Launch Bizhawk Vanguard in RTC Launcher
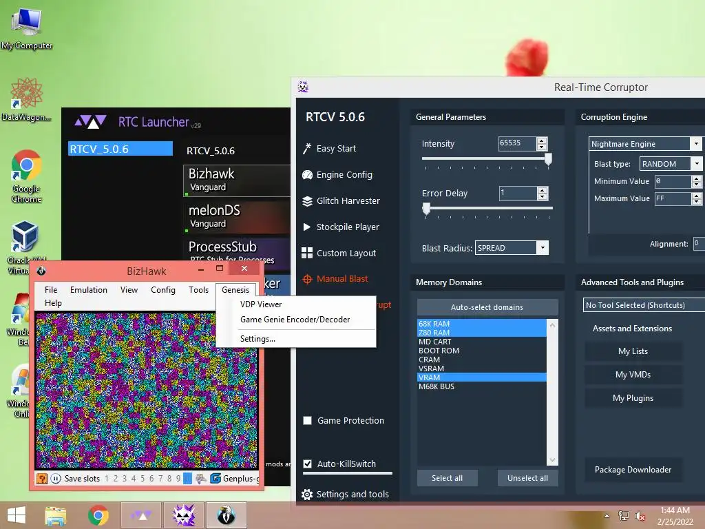 tap(237, 180)
